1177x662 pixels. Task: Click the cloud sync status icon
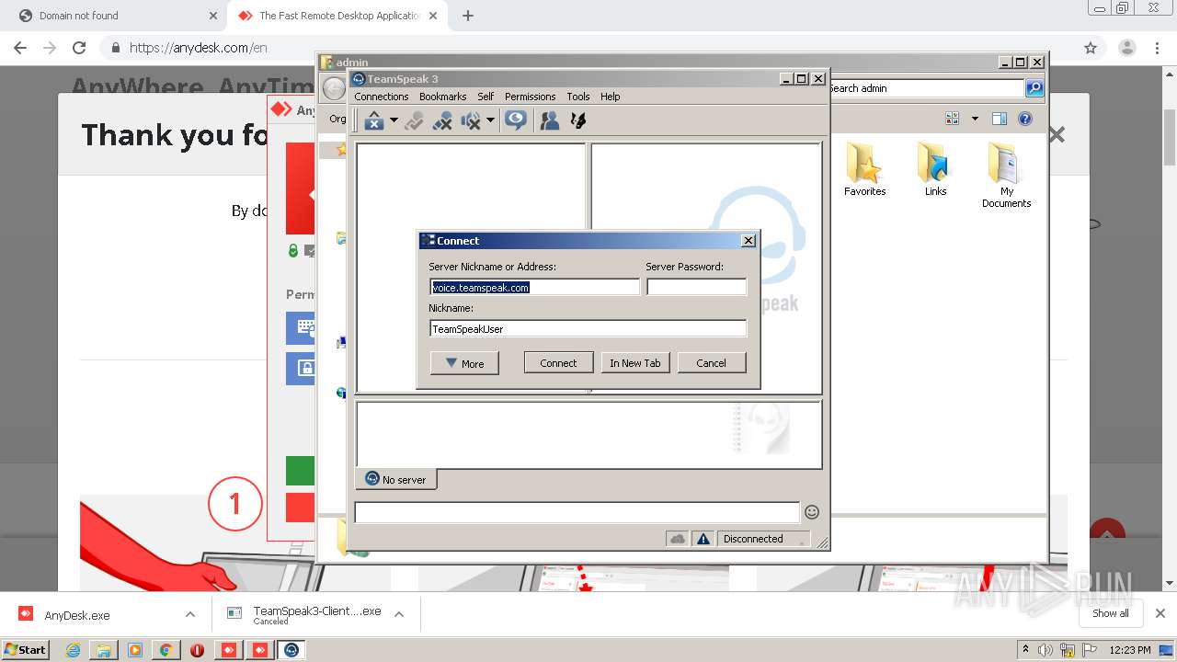pyautogui.click(x=678, y=539)
